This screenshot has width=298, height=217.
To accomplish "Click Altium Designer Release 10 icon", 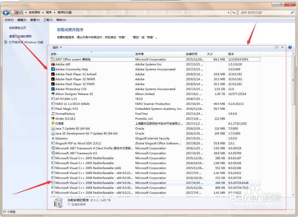I will click(x=53, y=94).
